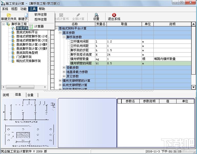
Task: Click the 新建文件夹 folder icon
Action: click(8, 15)
